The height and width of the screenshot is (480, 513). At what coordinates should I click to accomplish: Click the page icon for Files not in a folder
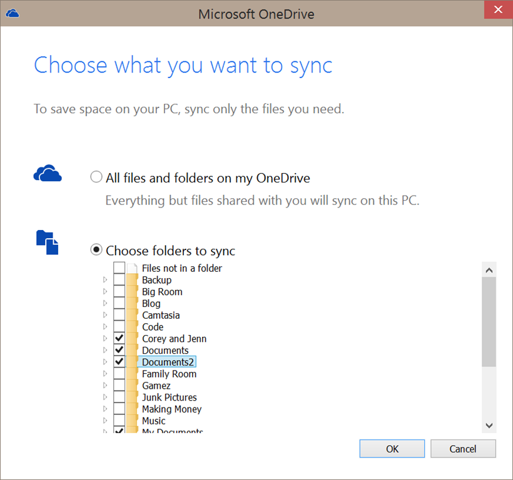coord(132,268)
